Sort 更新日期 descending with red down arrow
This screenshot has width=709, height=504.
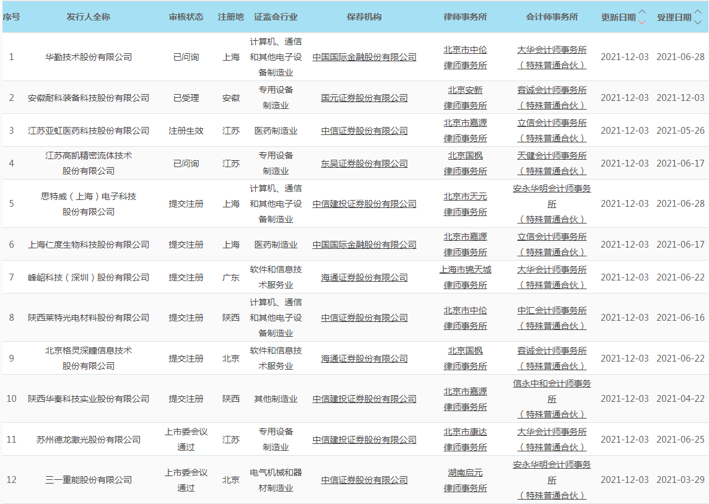[642, 22]
